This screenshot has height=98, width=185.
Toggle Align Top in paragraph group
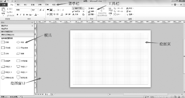pos(48,10)
